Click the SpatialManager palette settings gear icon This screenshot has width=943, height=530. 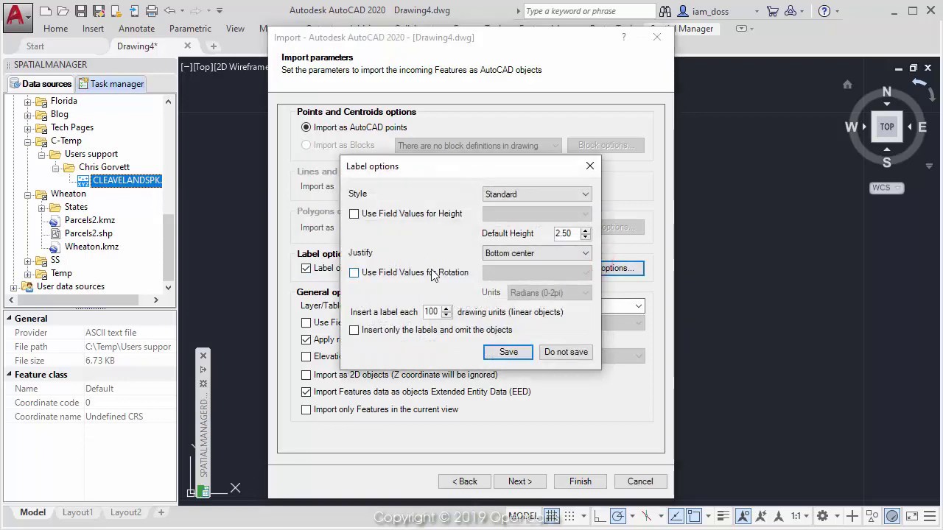[x=203, y=384]
